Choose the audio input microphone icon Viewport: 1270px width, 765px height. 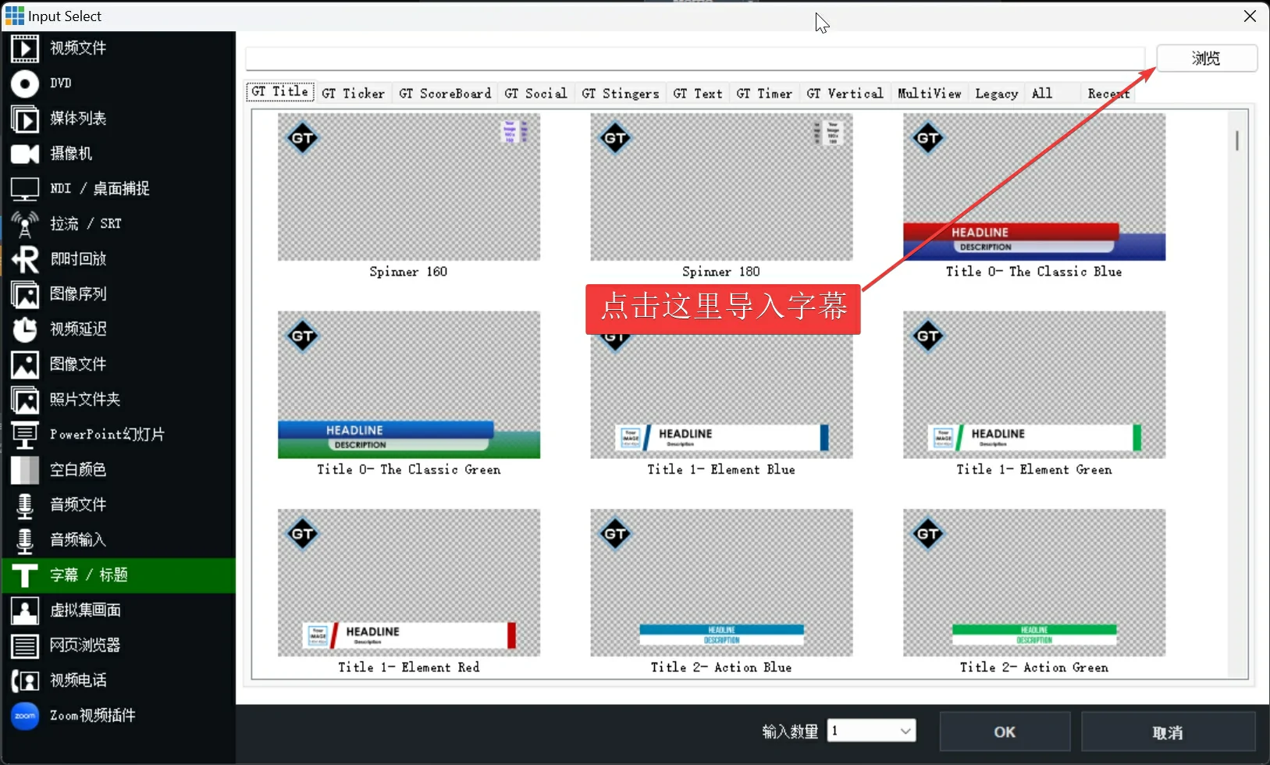pos(24,540)
